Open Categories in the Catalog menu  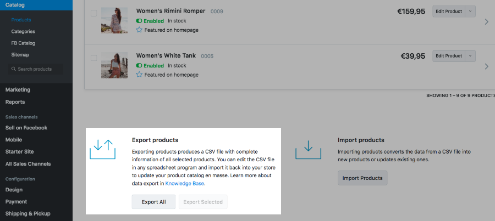pyautogui.click(x=23, y=31)
